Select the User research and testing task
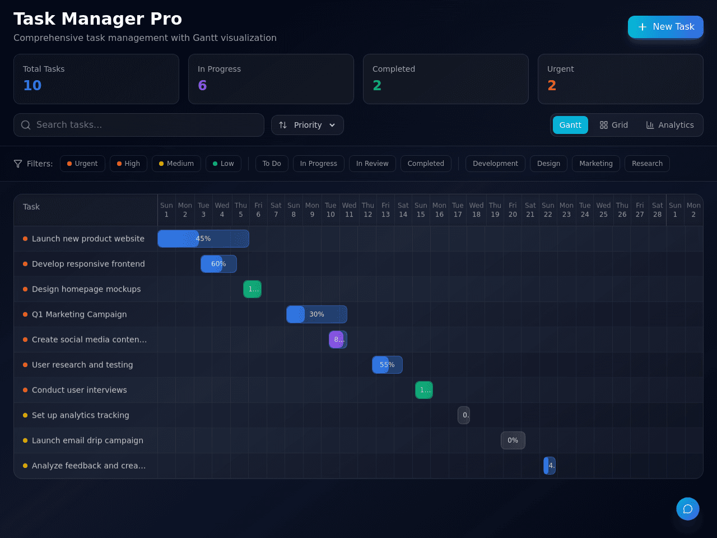Screen dimensions: 717x538 [86, 365]
